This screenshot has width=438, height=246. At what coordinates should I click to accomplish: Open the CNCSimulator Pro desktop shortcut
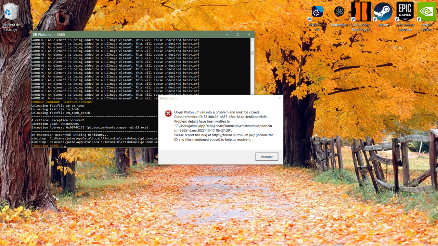pyautogui.click(x=317, y=13)
